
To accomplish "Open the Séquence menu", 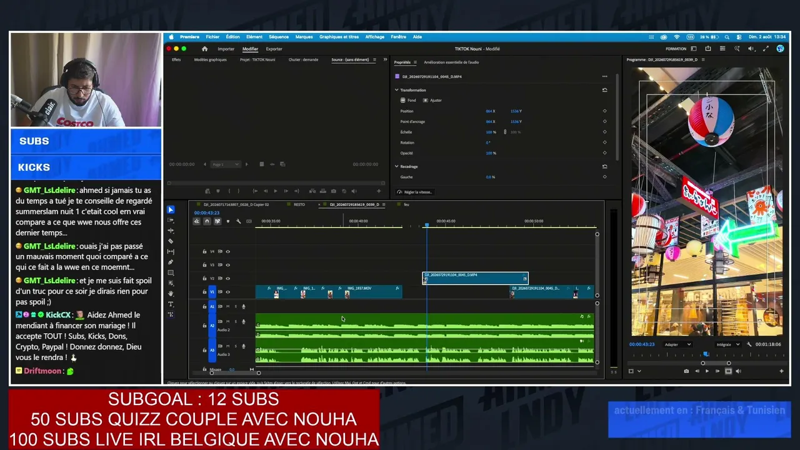I will click(x=279, y=37).
